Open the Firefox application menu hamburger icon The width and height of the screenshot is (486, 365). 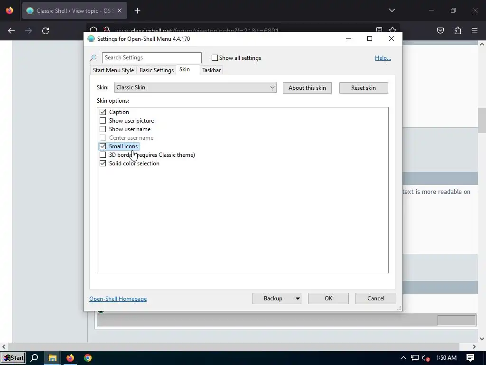coord(475,30)
